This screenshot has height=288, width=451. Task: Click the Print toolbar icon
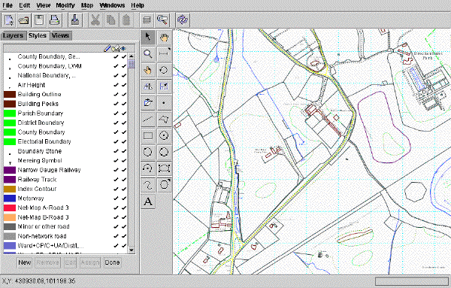54,20
